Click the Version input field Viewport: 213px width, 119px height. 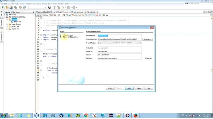pyautogui.click(x=119, y=55)
